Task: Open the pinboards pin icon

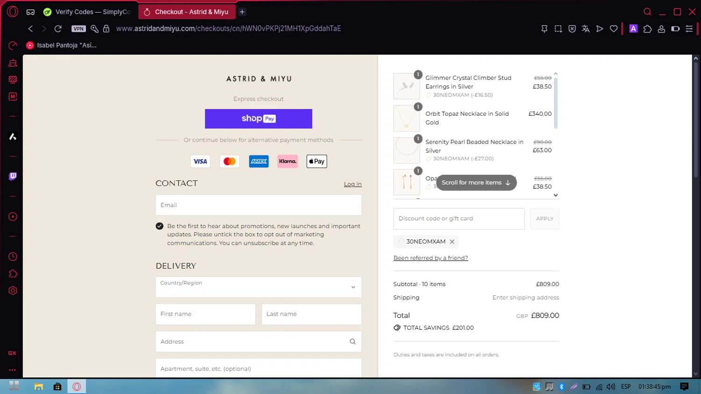Action: [544, 29]
